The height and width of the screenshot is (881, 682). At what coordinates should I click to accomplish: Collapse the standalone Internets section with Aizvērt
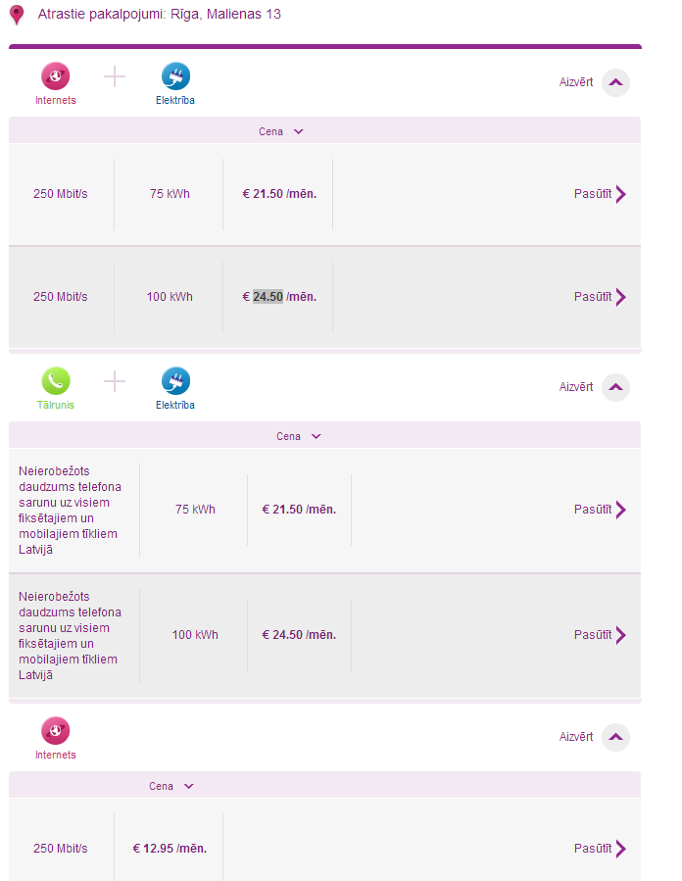point(614,737)
